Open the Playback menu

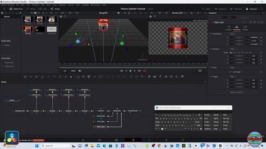point(62,5)
